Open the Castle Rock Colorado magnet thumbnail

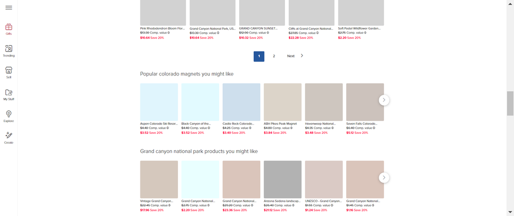[241, 102]
